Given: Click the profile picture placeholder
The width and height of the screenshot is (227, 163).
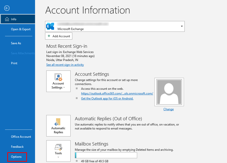Looking at the screenshot, I should click(x=169, y=92).
